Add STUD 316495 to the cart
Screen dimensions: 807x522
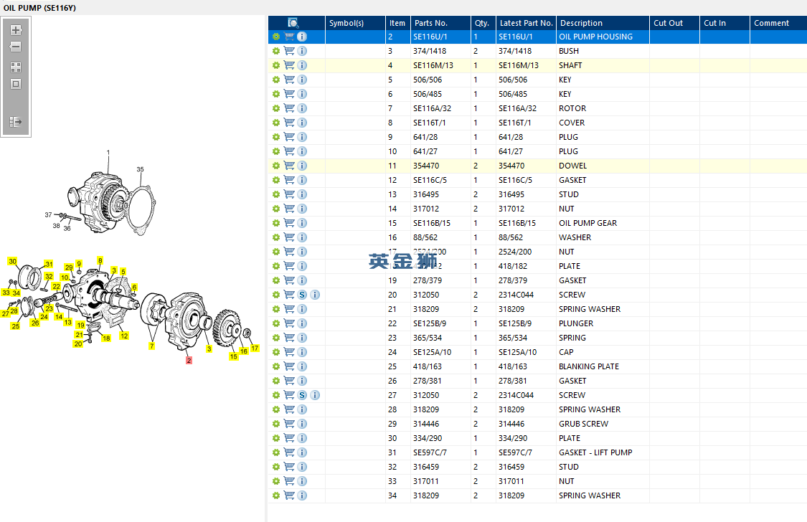point(289,194)
